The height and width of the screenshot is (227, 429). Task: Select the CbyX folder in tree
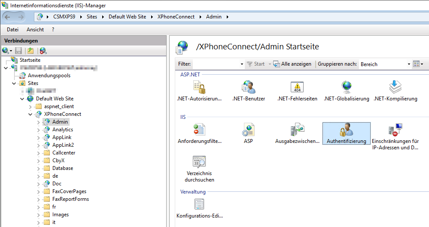tap(58, 160)
